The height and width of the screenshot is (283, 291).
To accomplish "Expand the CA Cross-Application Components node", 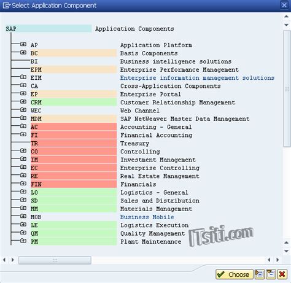I will coord(23,85).
